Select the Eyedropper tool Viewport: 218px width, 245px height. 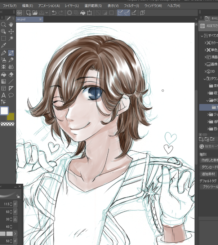[x=4, y=45]
